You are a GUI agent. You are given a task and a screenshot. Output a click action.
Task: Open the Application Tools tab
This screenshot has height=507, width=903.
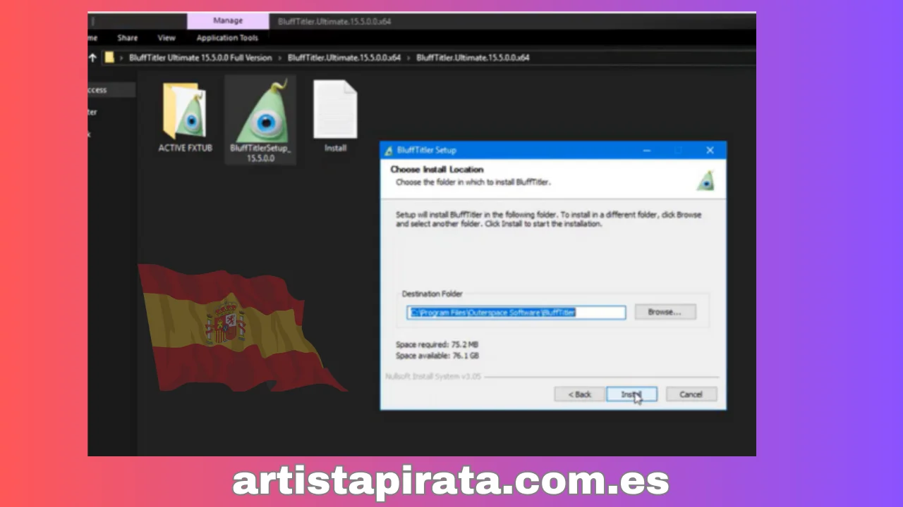(227, 38)
